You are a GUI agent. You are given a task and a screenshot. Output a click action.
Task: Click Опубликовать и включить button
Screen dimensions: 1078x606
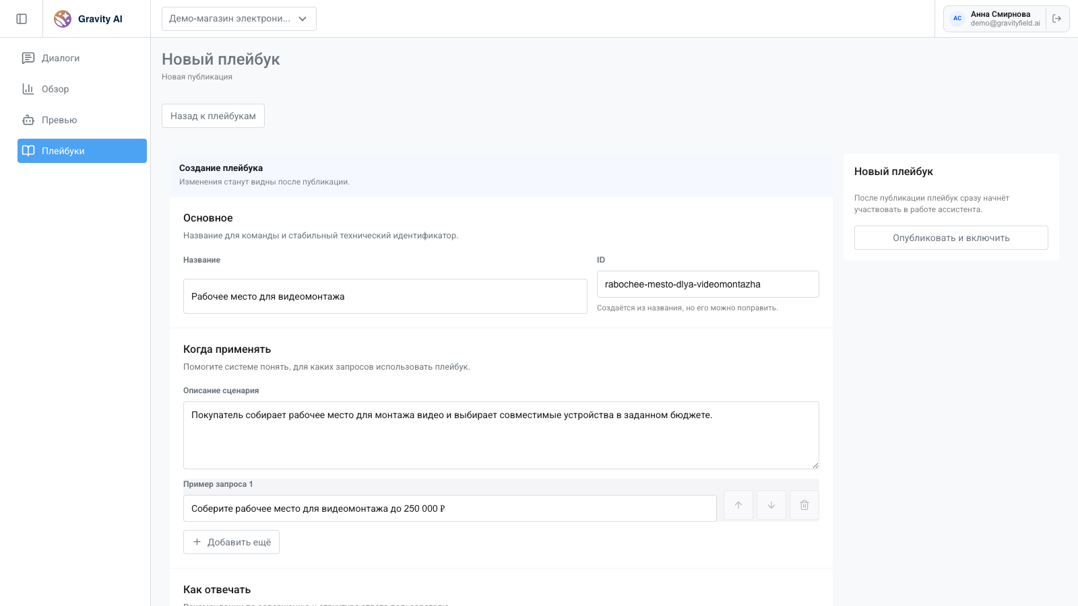point(951,238)
